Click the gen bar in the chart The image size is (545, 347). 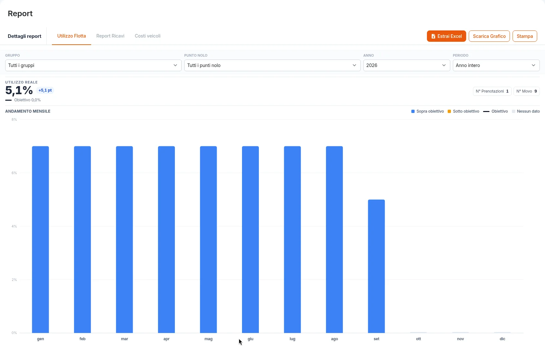pyautogui.click(x=41, y=240)
